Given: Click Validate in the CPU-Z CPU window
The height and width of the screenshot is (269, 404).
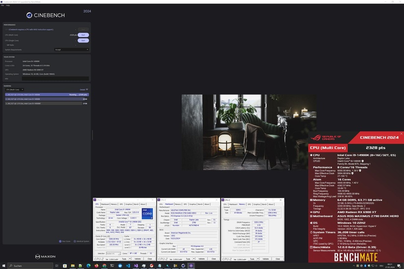Looking at the screenshot, I should (x=137, y=259).
